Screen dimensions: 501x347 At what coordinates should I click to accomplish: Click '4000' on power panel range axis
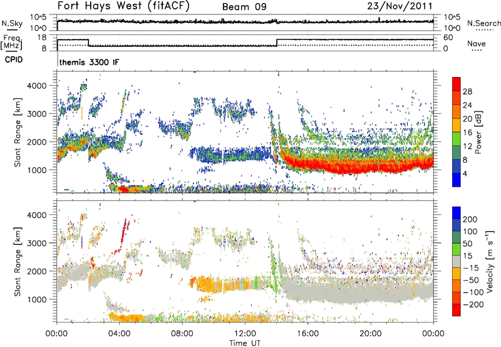[x=38, y=86]
